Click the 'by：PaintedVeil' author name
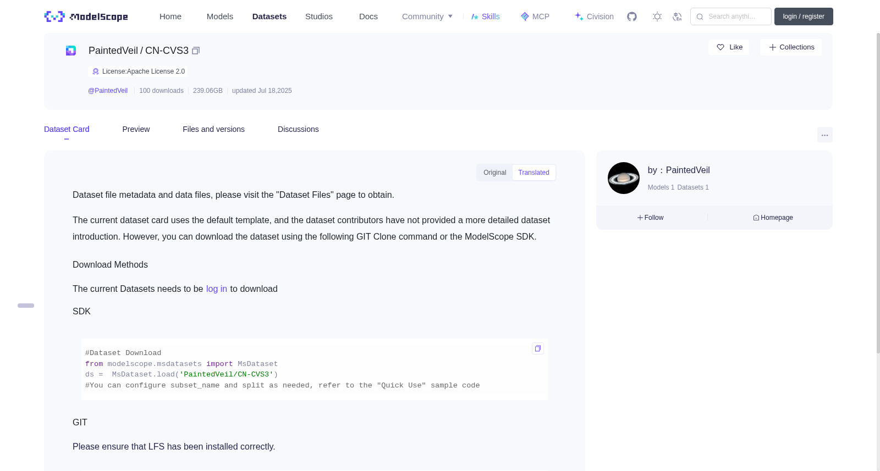This screenshot has height=471, width=880. (679, 170)
